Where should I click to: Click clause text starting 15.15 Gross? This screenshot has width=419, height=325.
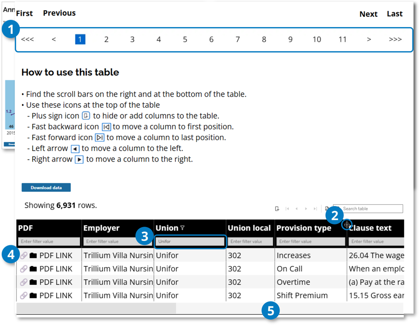click(376, 295)
